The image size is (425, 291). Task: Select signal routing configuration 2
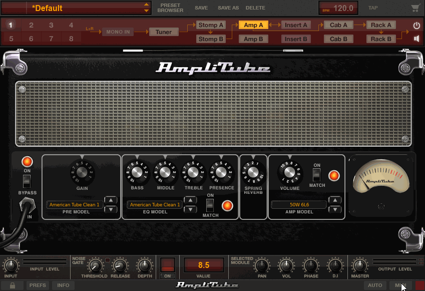coord(31,25)
